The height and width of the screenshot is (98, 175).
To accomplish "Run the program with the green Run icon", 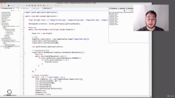I will 30,5.
